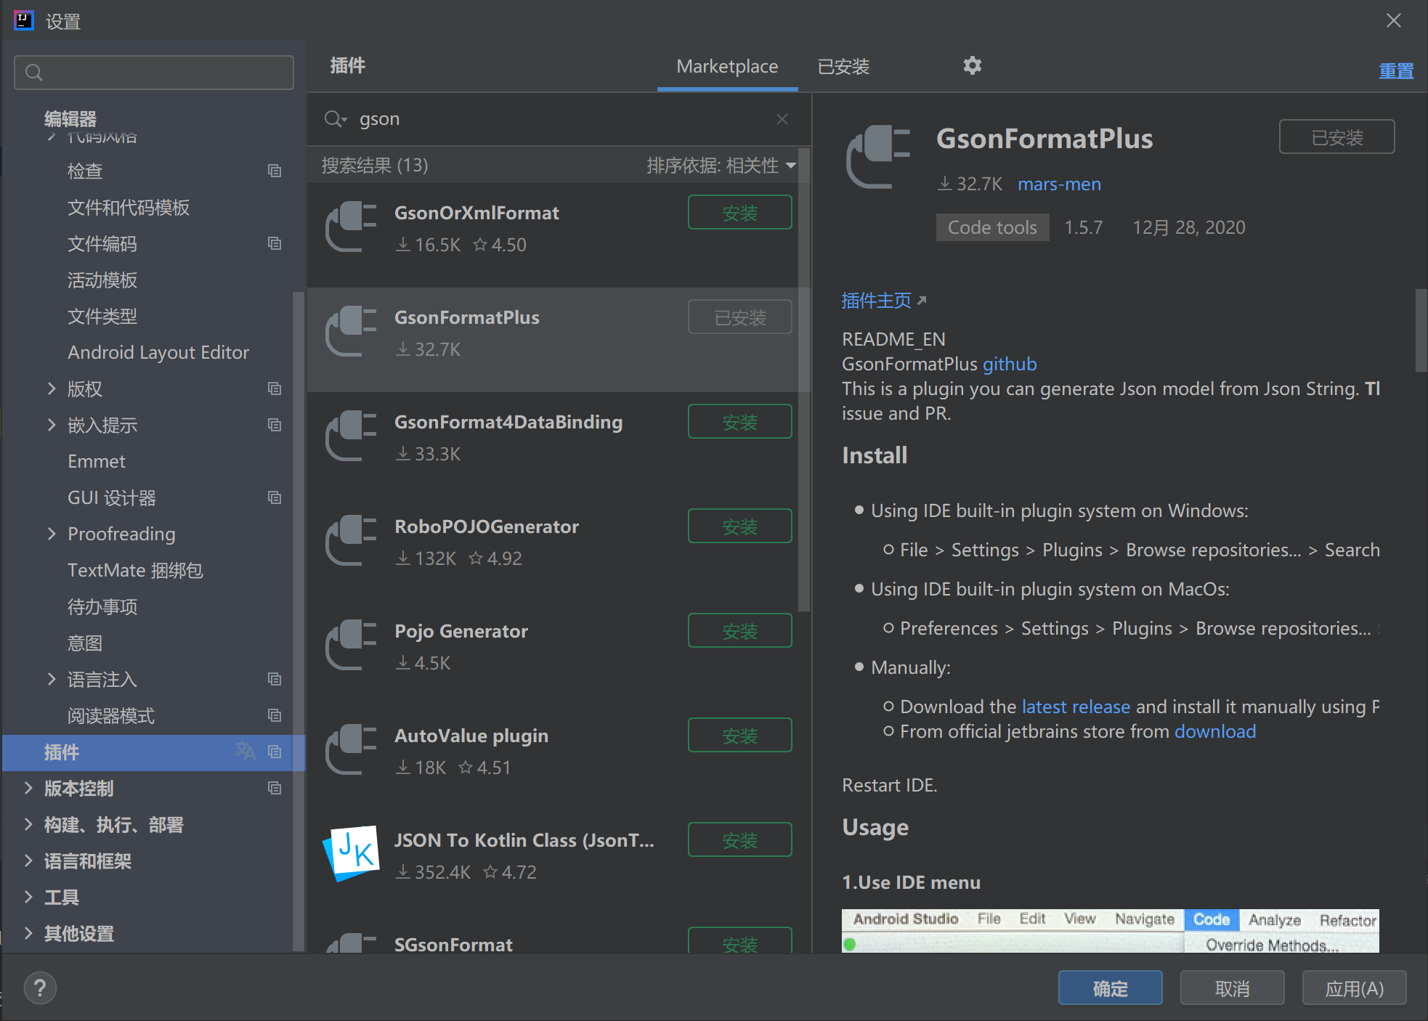Expand the Proofreading settings node

[x=51, y=534]
